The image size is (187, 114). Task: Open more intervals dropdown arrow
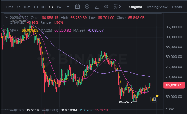point(68,7)
